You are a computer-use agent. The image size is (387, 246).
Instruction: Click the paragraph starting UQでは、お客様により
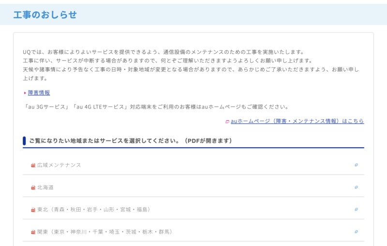click(x=164, y=52)
